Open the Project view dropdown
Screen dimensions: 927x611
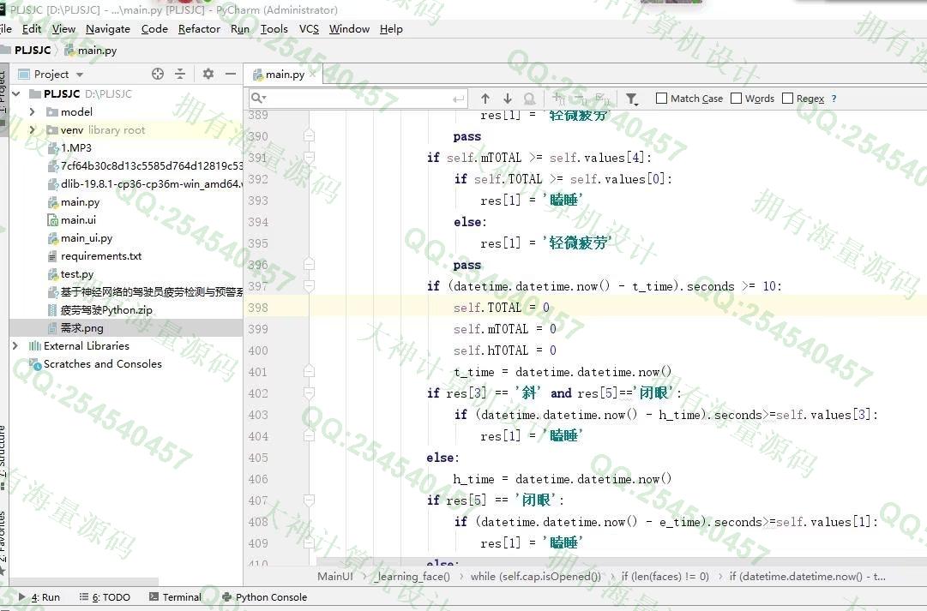pos(80,75)
